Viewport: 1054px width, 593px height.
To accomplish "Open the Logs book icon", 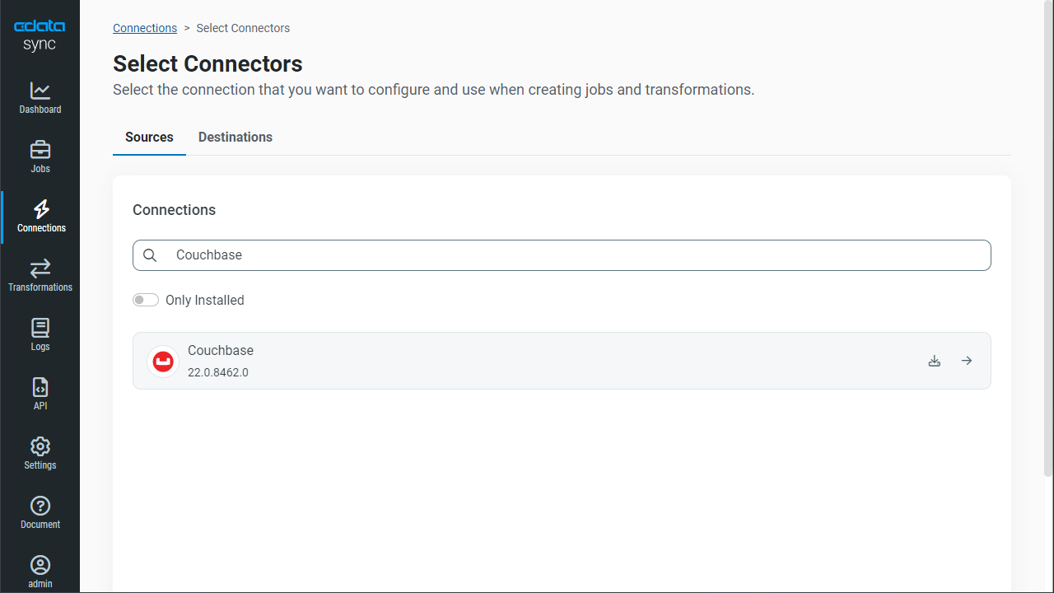I will coord(40,328).
